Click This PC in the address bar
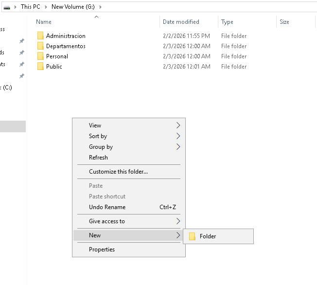 30,7
